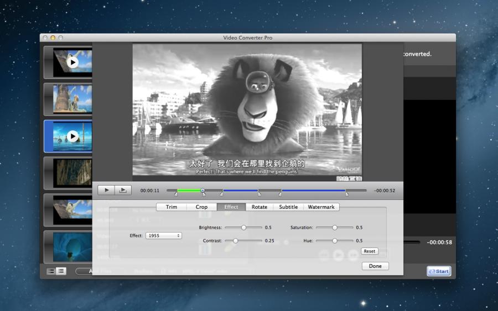Viewport: 498px width, 311px height.
Task: Click the green segment's end trim marker
Action: (x=204, y=194)
